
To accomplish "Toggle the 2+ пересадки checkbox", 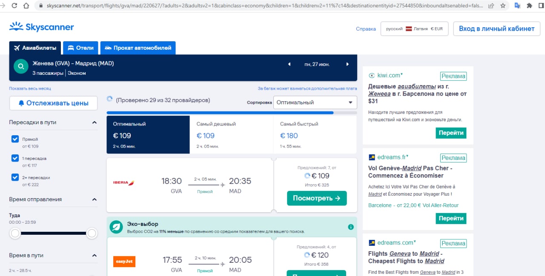I will tap(15, 177).
